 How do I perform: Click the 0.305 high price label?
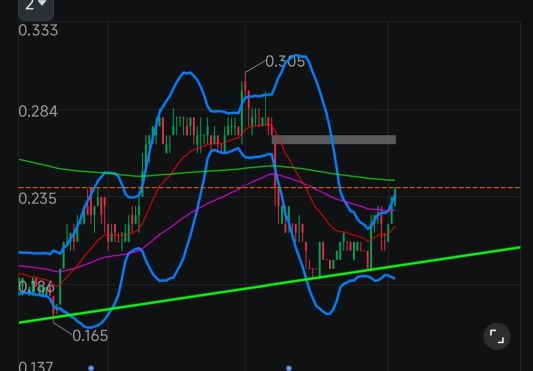point(285,62)
